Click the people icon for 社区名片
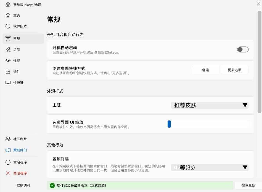This screenshot has width=262, height=192. [8, 139]
